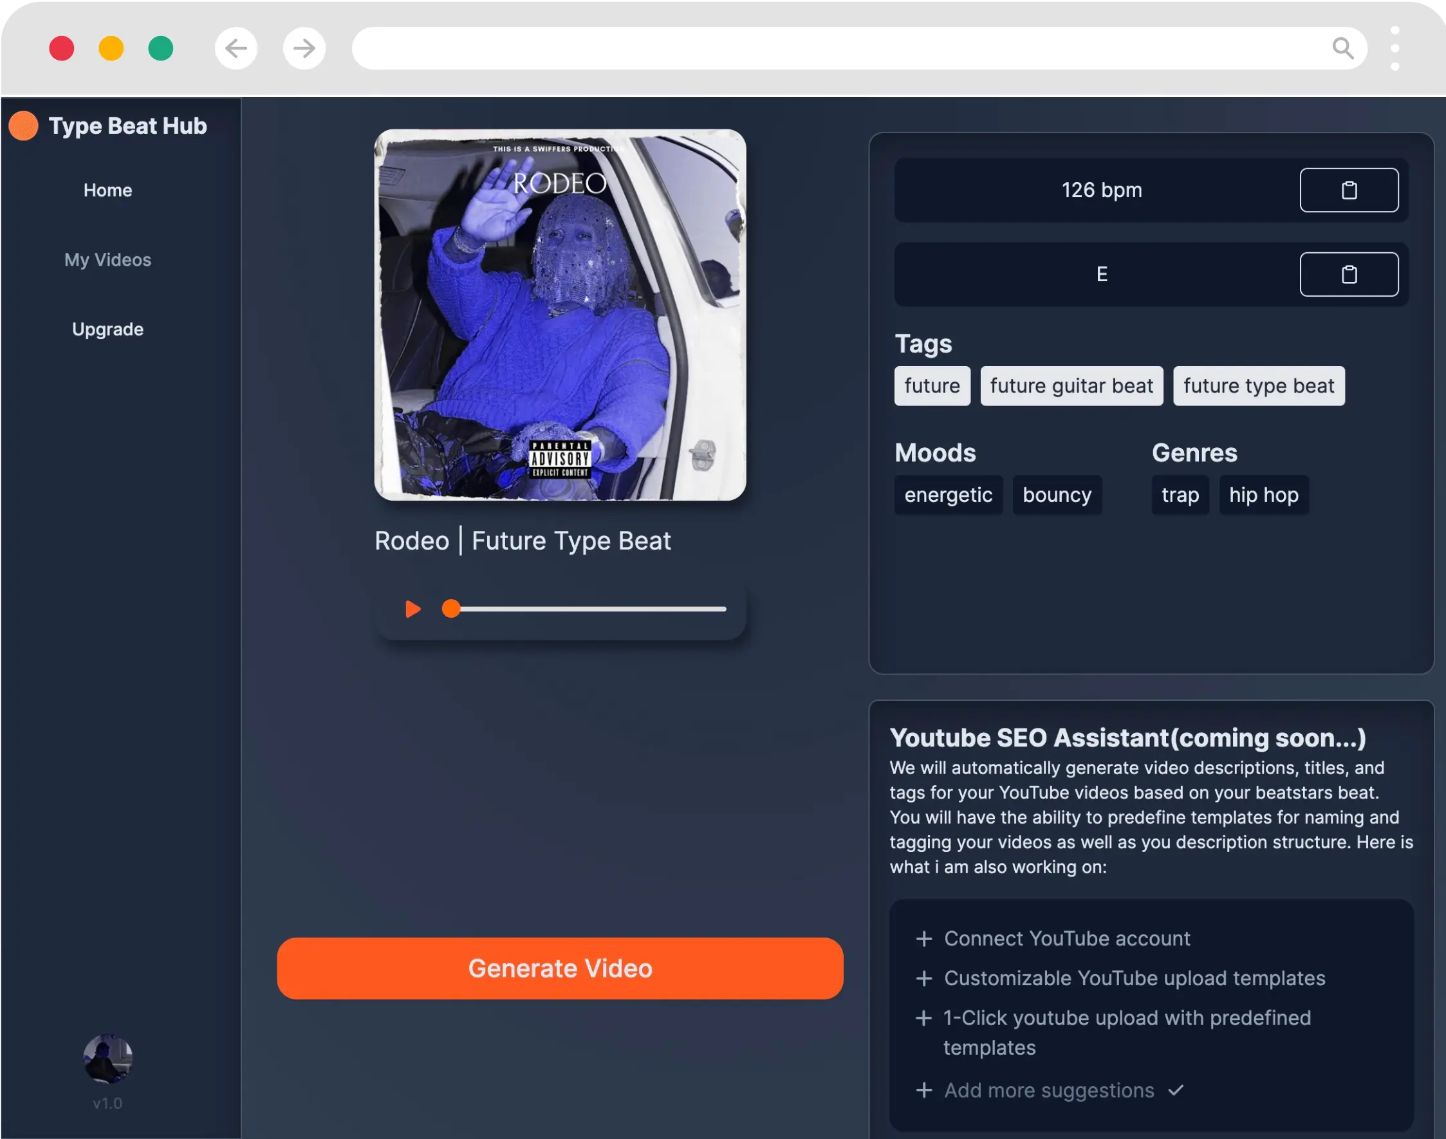Copy the 126 bpm value with clipboard icon
Screen dimensions: 1446x1139
1349,190
